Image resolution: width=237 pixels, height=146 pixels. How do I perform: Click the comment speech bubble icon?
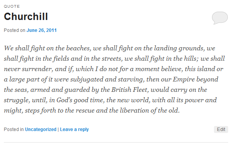[220, 18]
